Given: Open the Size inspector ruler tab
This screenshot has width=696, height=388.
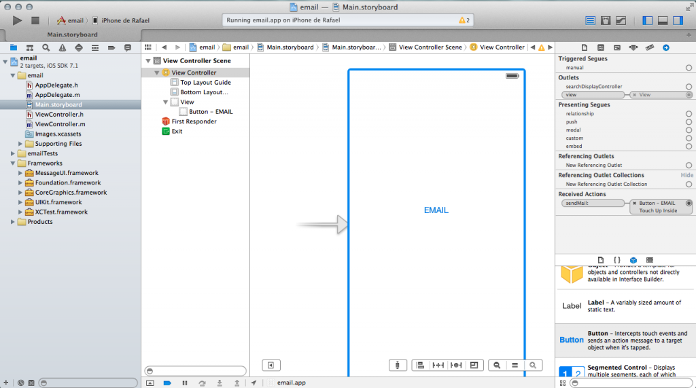Looking at the screenshot, I should click(649, 47).
